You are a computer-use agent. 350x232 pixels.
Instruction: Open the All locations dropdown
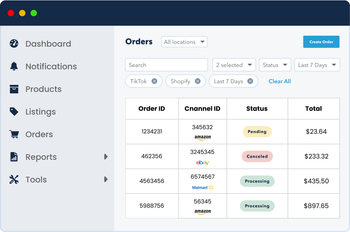[x=184, y=42]
